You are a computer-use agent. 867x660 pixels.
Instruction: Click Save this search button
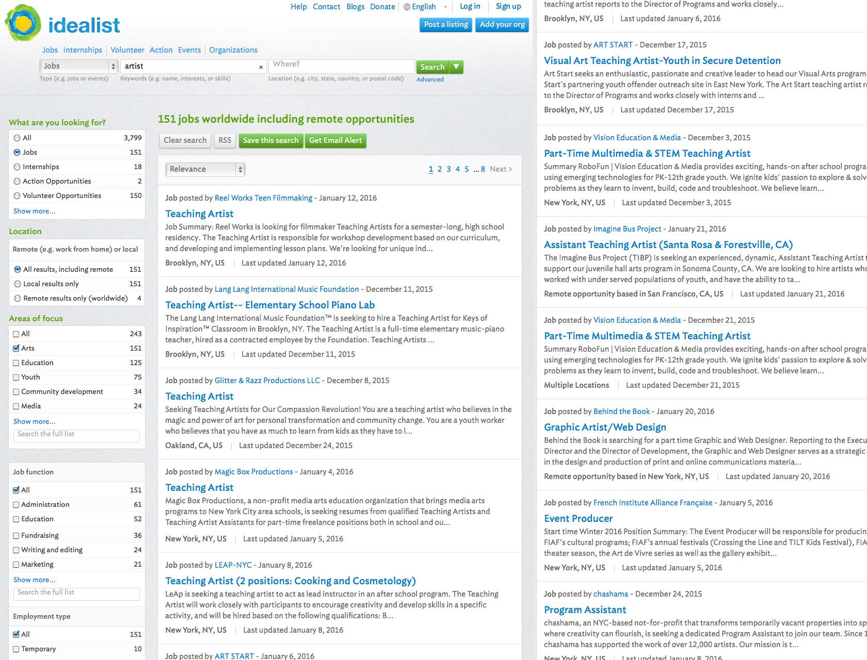271,140
